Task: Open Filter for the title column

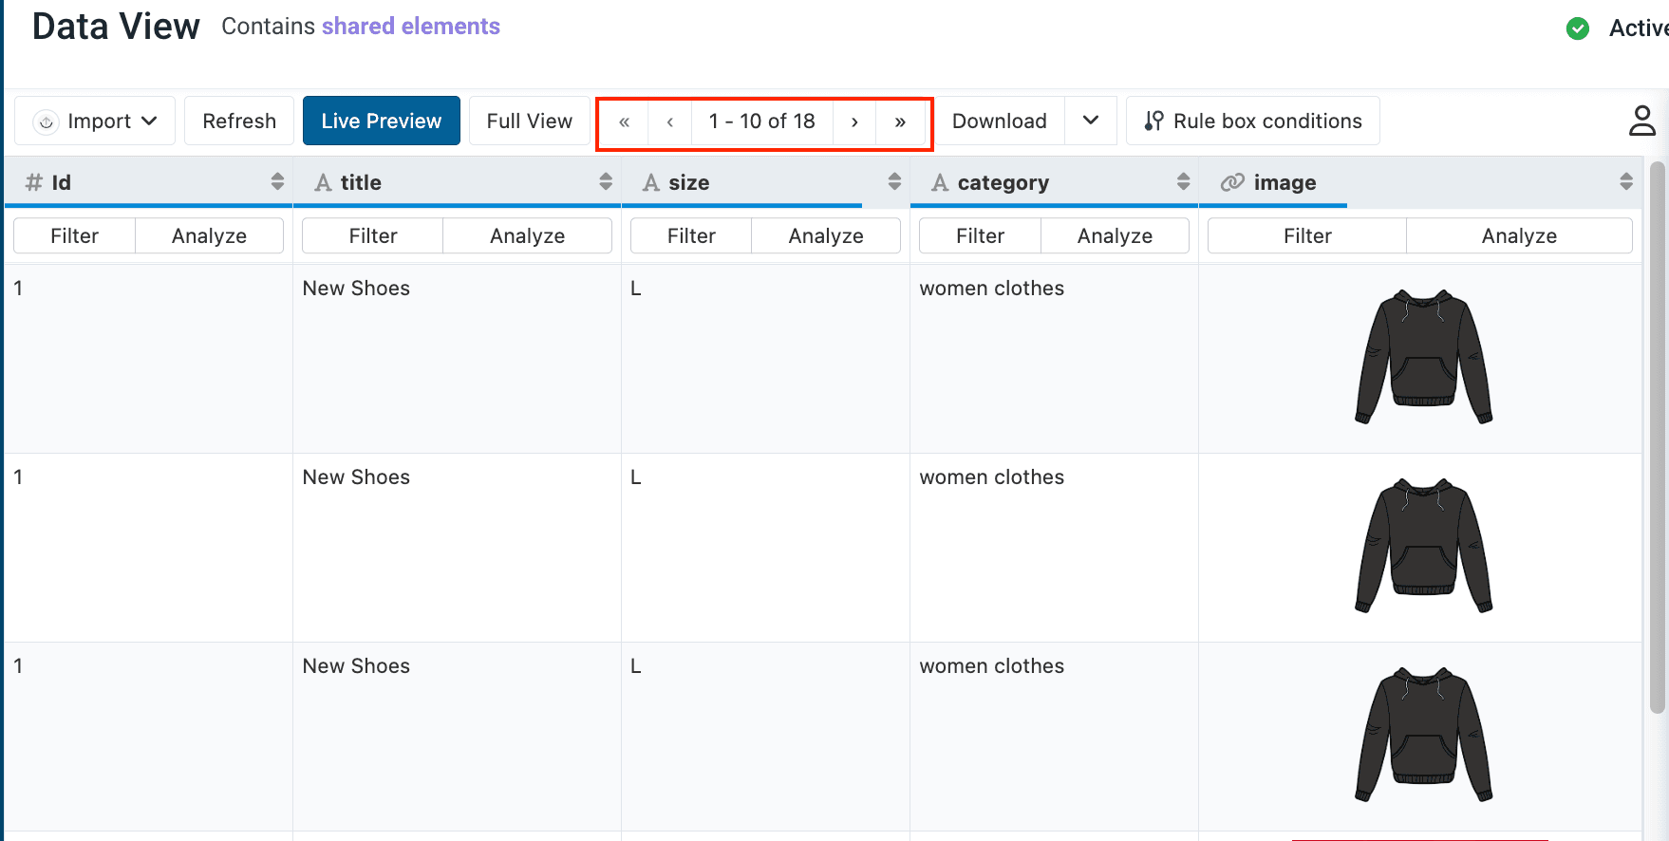Action: tap(372, 235)
